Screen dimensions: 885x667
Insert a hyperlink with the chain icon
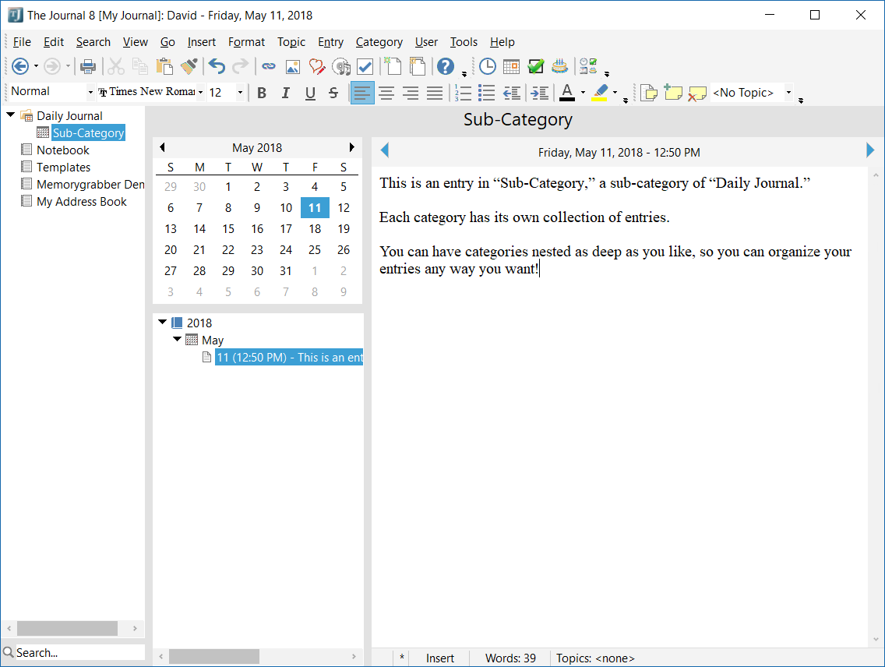[x=269, y=66]
